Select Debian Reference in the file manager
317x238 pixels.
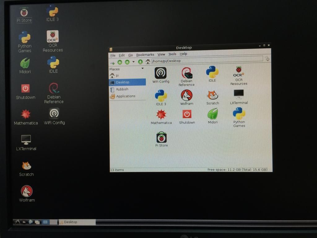point(186,77)
